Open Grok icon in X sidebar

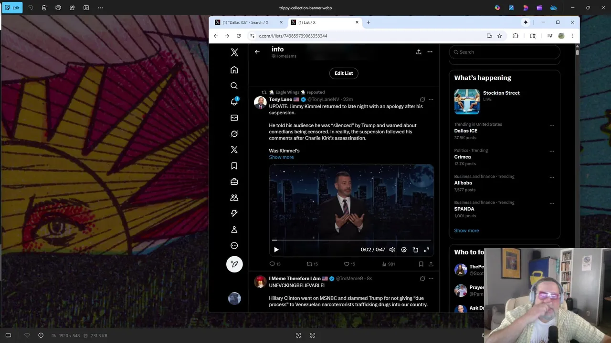coord(234,134)
